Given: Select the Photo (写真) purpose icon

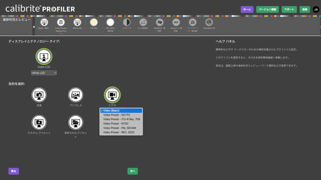Looking at the screenshot, I should click(x=39, y=95).
